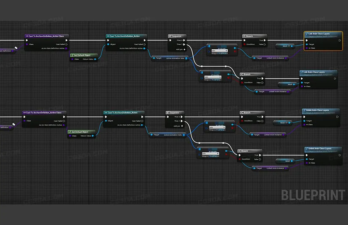Click Class pin on upper Cast To ArcItemDefinition_Active Class

(x=27, y=44)
